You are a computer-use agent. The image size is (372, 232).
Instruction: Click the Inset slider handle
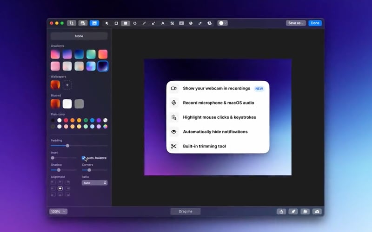53,158
